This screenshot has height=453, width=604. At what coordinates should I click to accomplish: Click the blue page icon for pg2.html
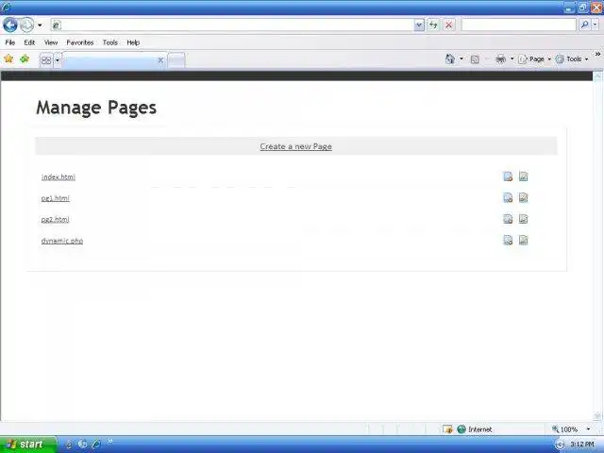pos(508,219)
